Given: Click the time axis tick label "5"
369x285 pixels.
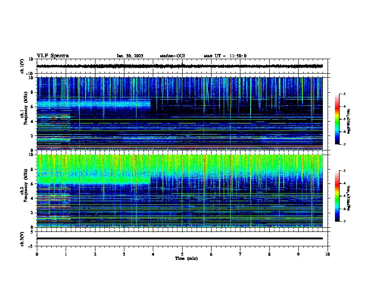Looking at the screenshot, I should [x=182, y=254].
